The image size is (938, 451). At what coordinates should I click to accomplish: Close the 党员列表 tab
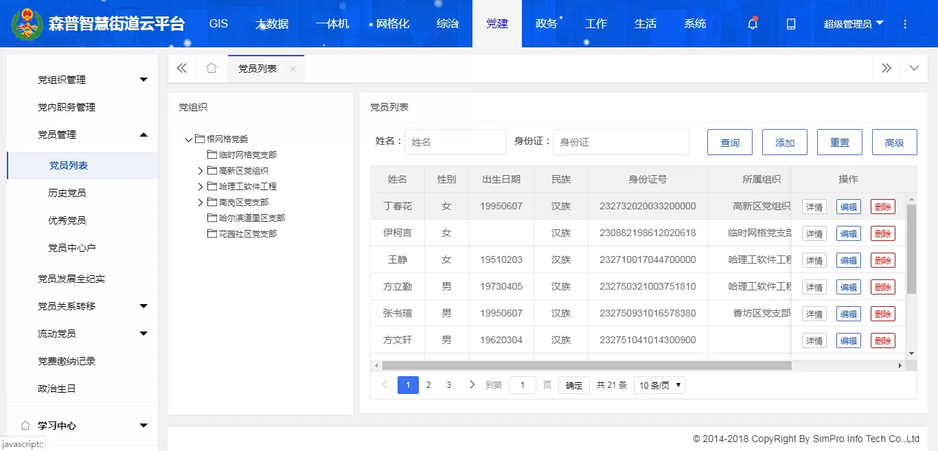point(293,69)
